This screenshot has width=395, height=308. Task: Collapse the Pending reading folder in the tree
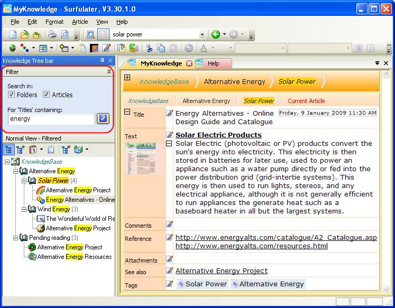click(16, 238)
